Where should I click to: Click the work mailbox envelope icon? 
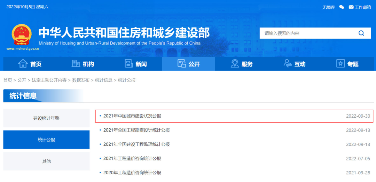(x=351, y=7)
